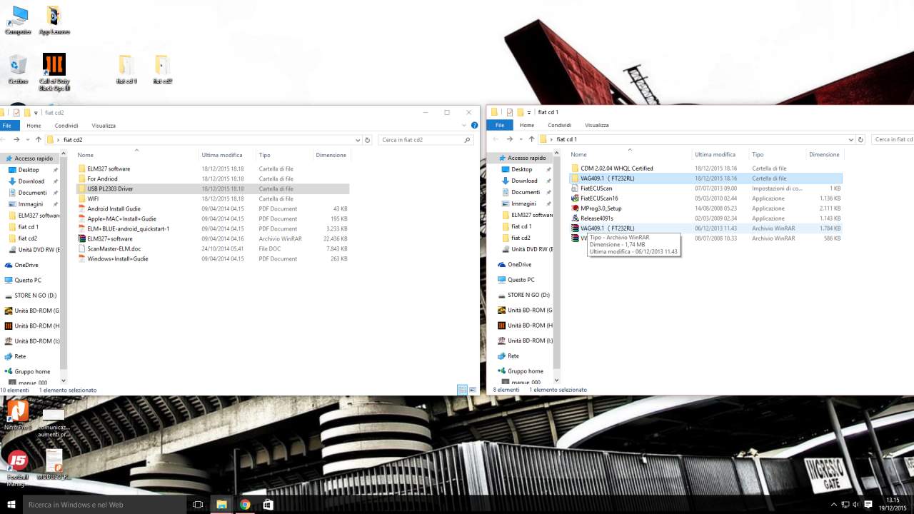Launch the Nitro Pro desktop shortcut

click(18, 415)
